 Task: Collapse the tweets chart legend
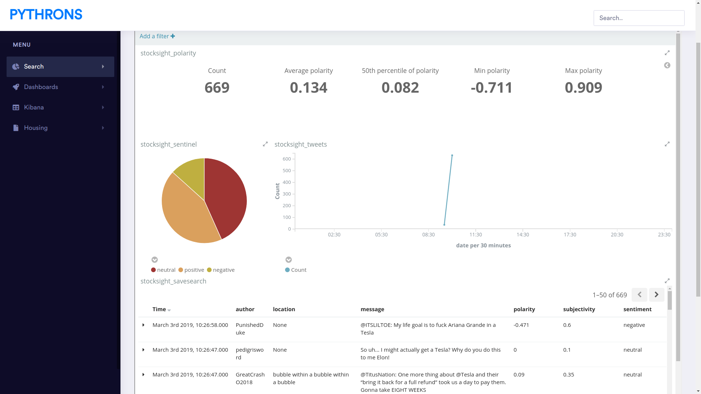(288, 260)
